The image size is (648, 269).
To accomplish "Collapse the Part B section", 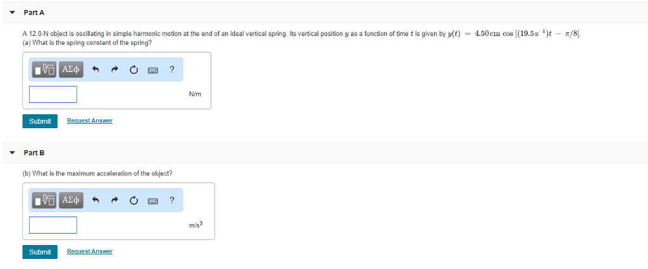I will [12, 153].
